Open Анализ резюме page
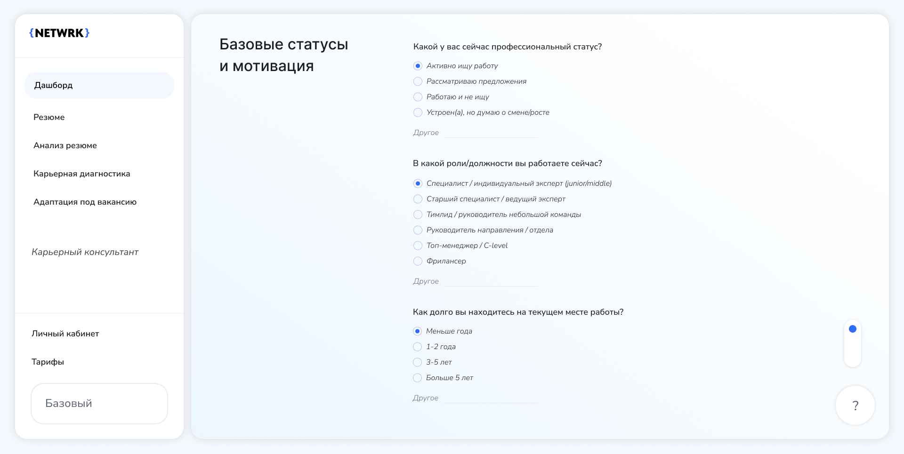Screen dimensions: 904x454 coord(65,145)
